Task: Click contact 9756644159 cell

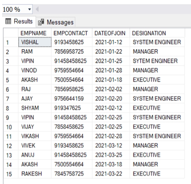Action: click(x=72, y=99)
